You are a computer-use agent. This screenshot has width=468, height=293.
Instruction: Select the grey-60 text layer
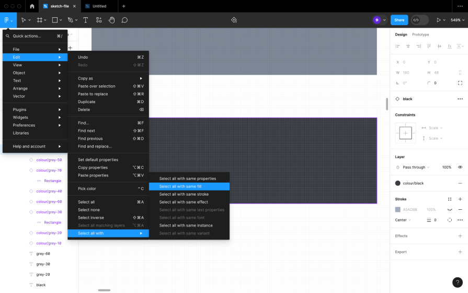pyautogui.click(x=43, y=254)
